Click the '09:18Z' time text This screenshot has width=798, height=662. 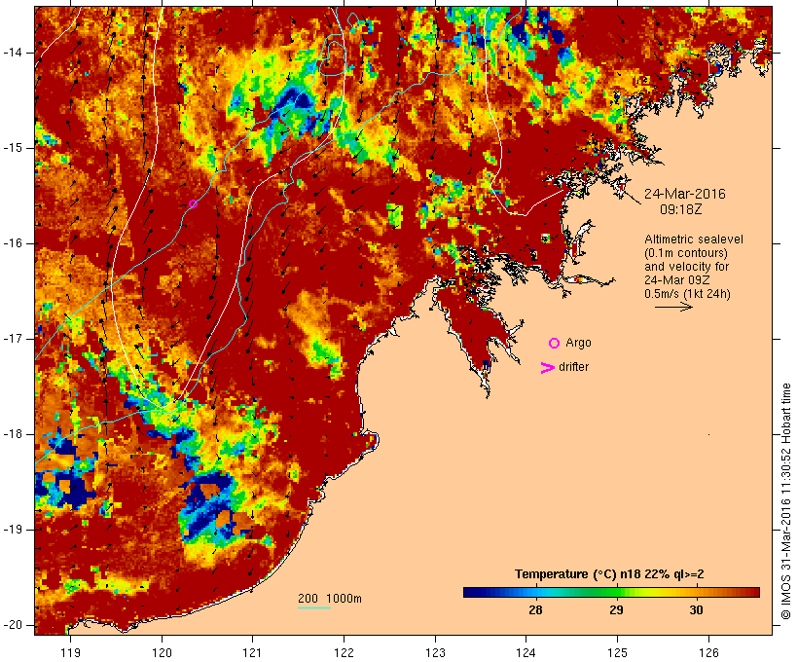681,210
